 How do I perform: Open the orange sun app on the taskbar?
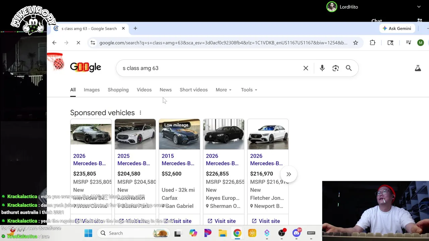pyautogui.click(x=252, y=233)
